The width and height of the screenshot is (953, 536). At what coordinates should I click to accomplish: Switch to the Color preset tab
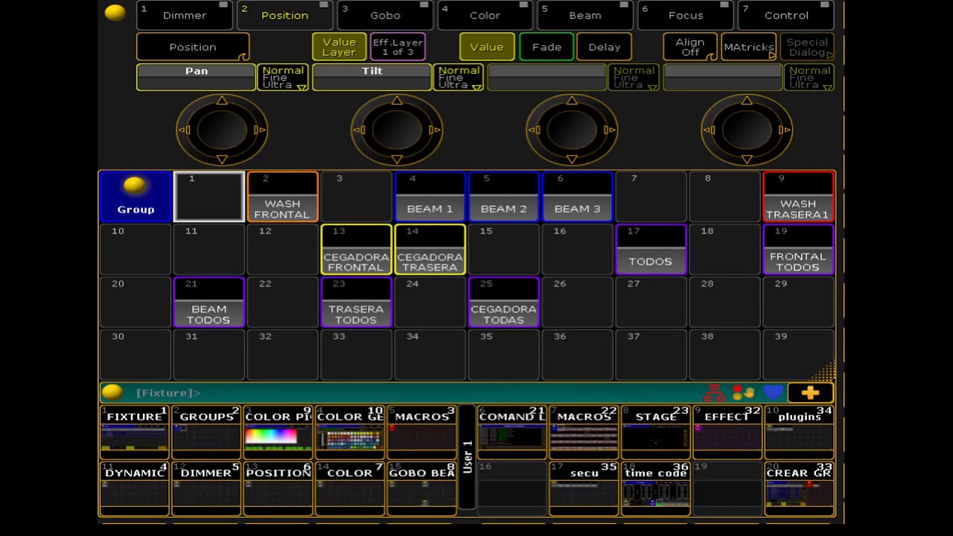tap(485, 15)
